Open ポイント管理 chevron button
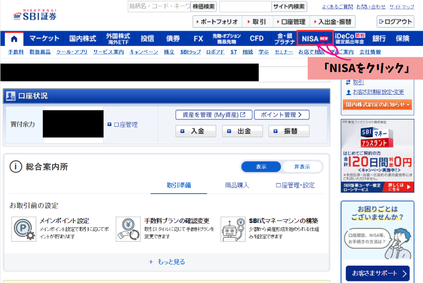The height and width of the screenshot is (283, 423). click(281, 115)
